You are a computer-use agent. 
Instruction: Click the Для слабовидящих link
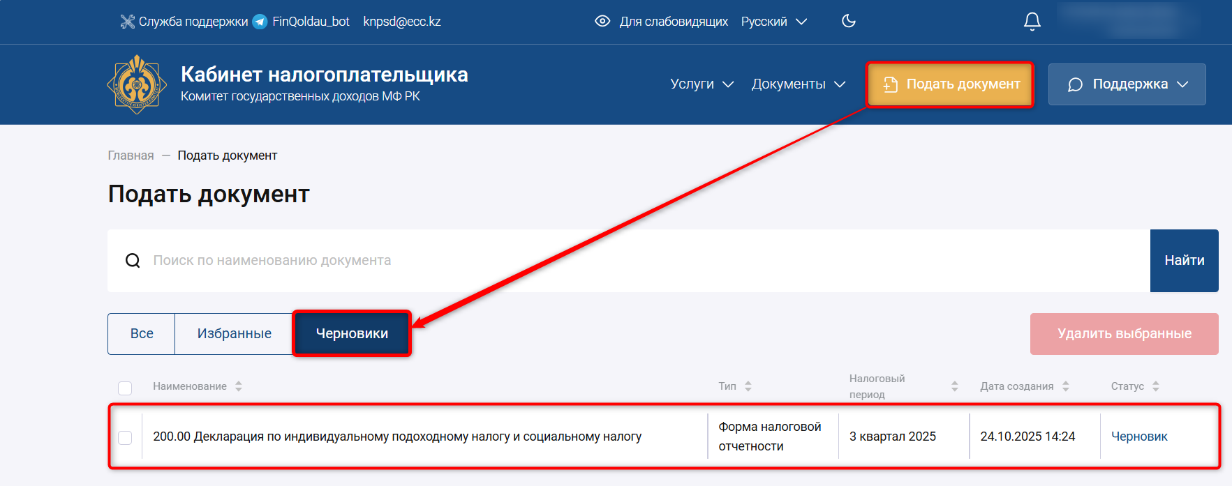coord(674,22)
